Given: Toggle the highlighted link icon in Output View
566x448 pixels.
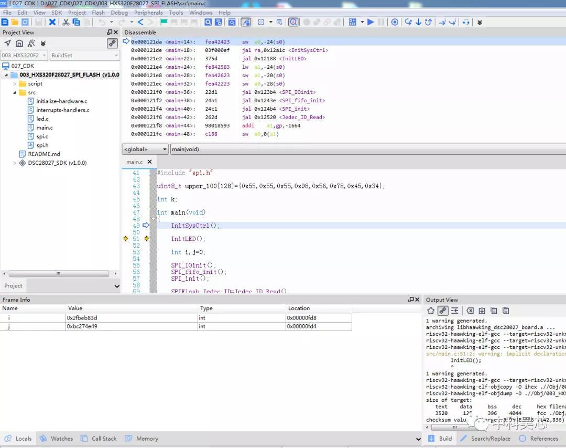Looking at the screenshot, I should [442, 311].
